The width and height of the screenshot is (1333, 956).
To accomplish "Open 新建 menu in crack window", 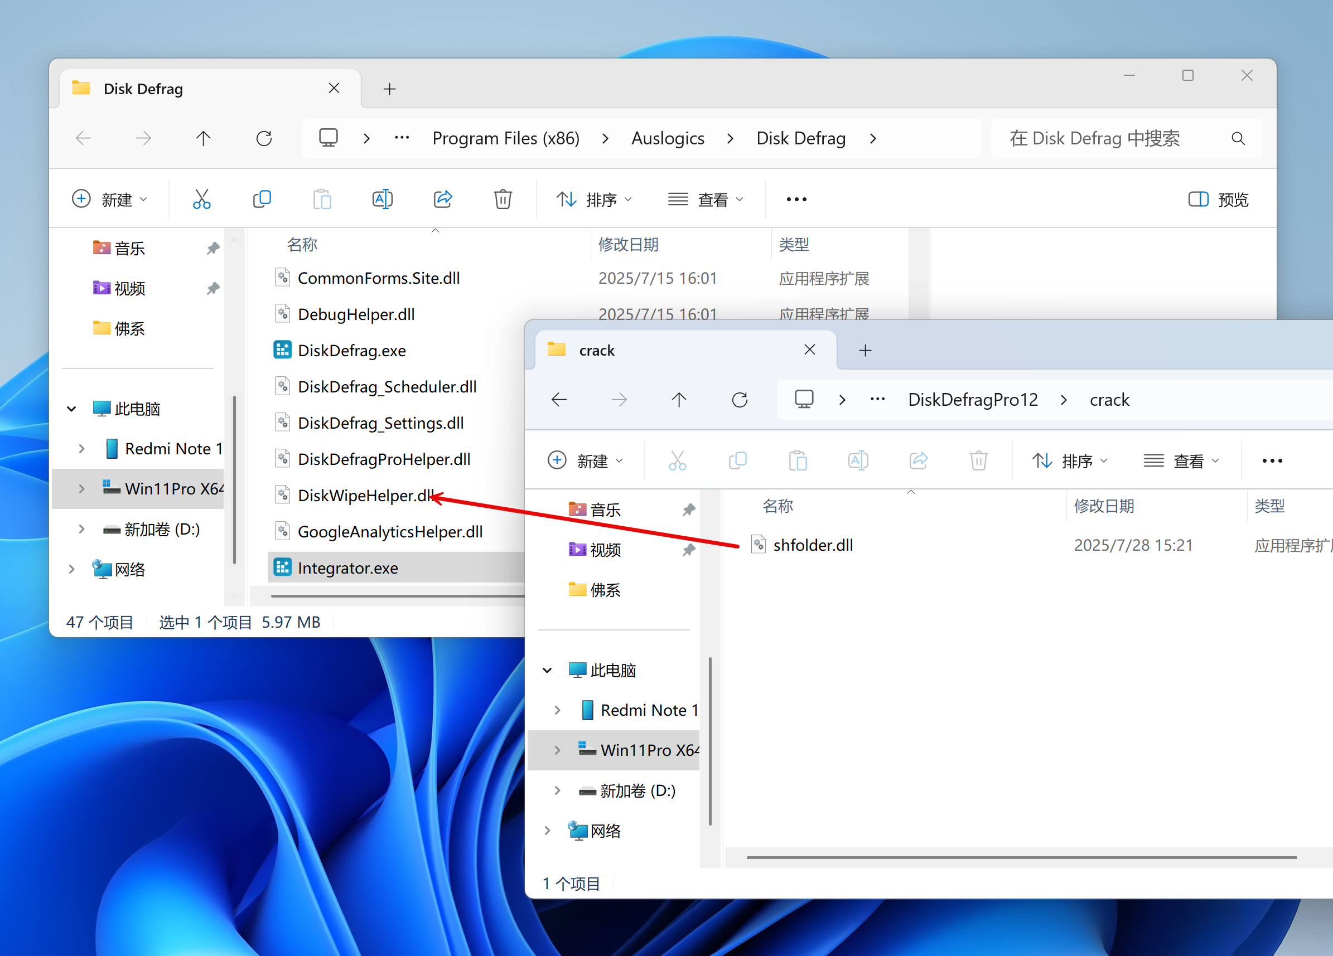I will (x=586, y=460).
